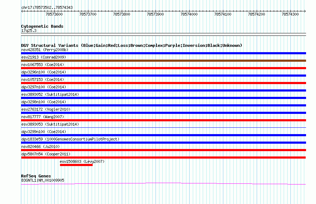The height and width of the screenshot is (204, 316).
Task: Click dgv3298n100 (Coe2014) label
Action: 44,102
